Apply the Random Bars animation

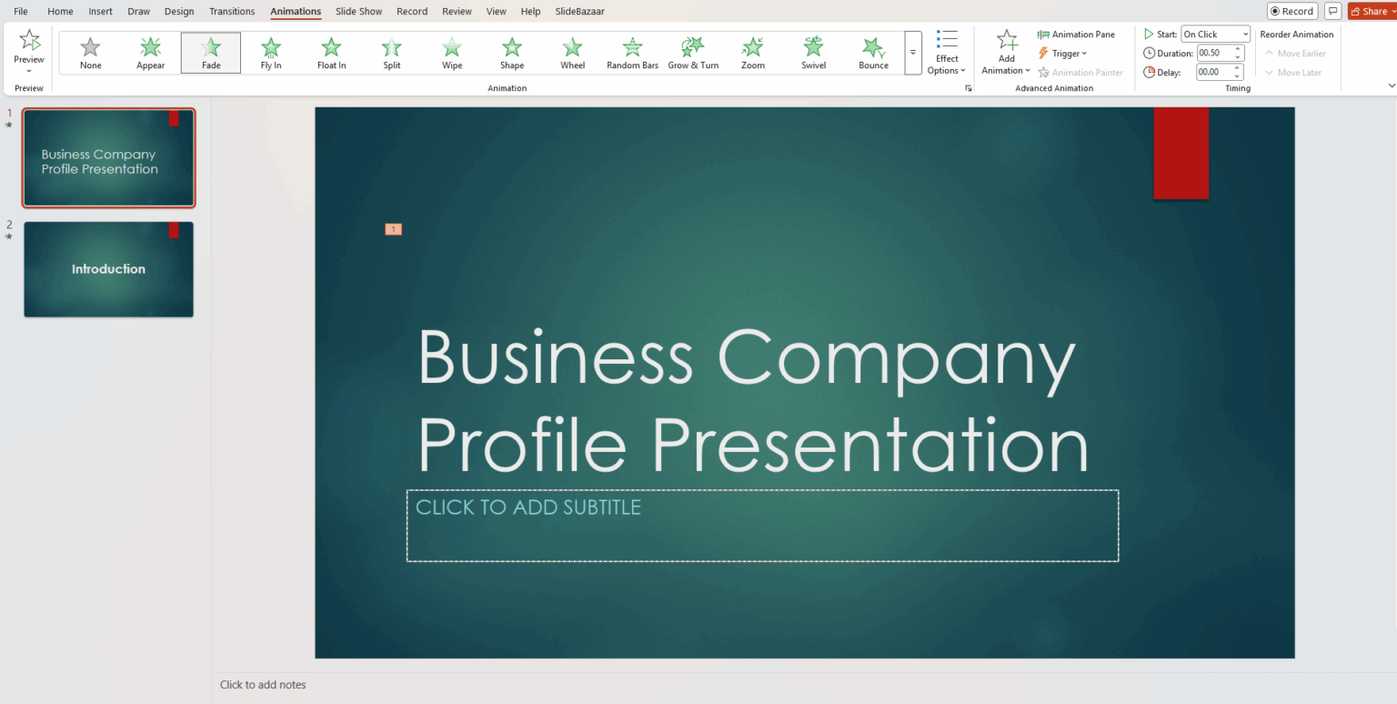(x=632, y=54)
